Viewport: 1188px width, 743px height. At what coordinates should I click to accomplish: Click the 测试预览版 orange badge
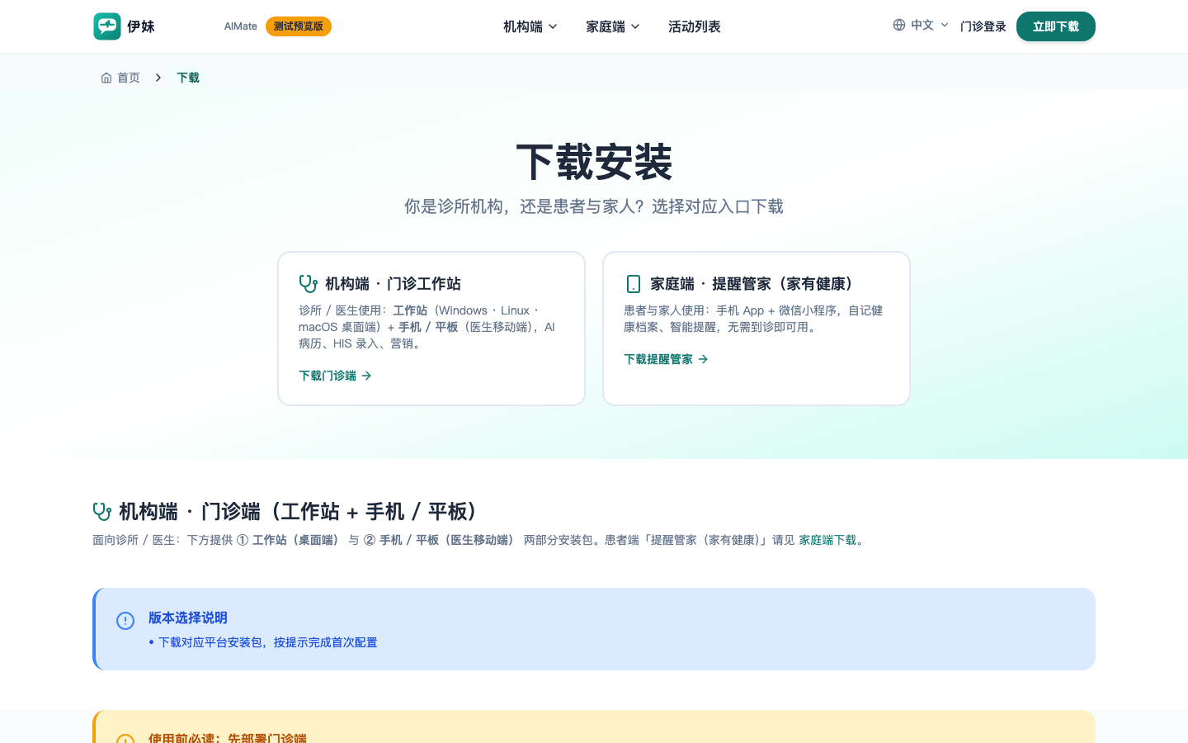[x=299, y=26]
